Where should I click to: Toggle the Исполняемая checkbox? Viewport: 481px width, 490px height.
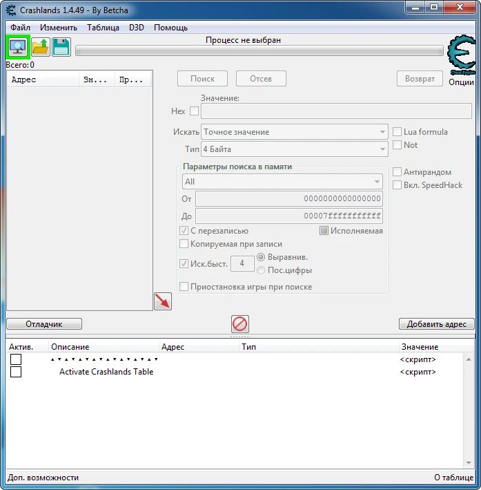tap(324, 231)
